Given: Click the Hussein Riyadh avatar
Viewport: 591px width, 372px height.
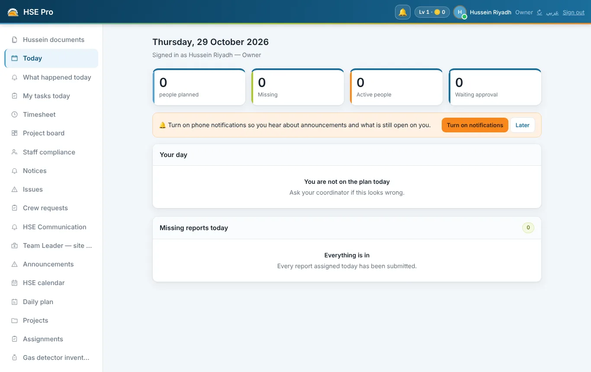Looking at the screenshot, I should coord(460,12).
